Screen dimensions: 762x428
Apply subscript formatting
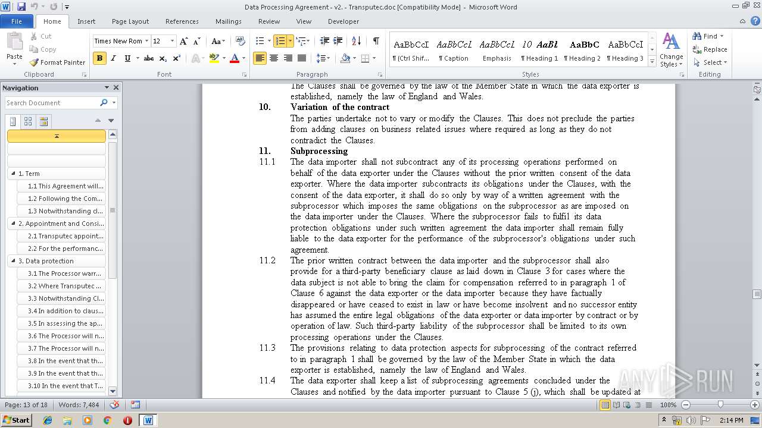point(163,58)
